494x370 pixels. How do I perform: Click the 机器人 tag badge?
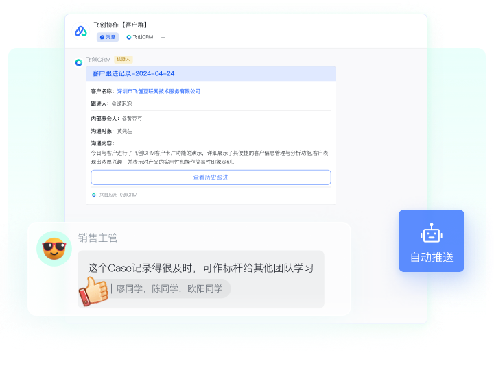123,59
